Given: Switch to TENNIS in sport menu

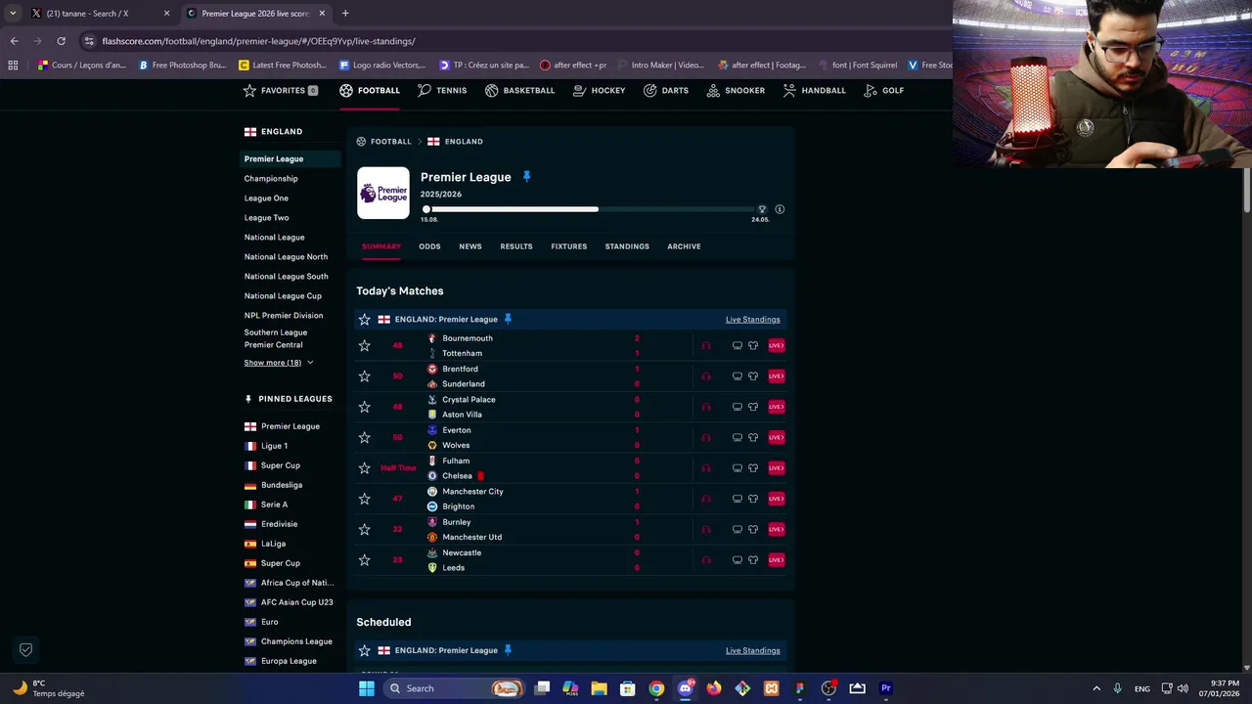Looking at the screenshot, I should 442,90.
